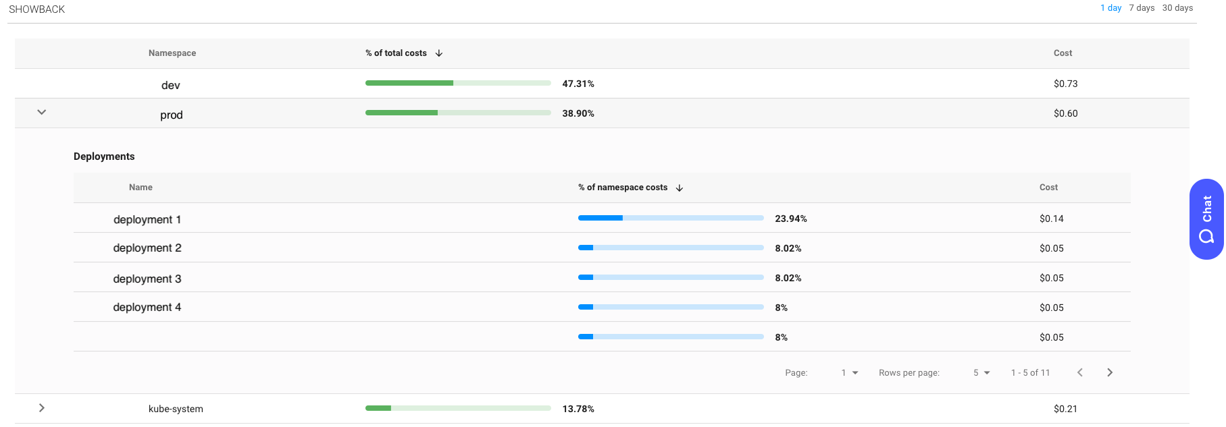
Task: Open the Page number dropdown
Action: tap(850, 373)
